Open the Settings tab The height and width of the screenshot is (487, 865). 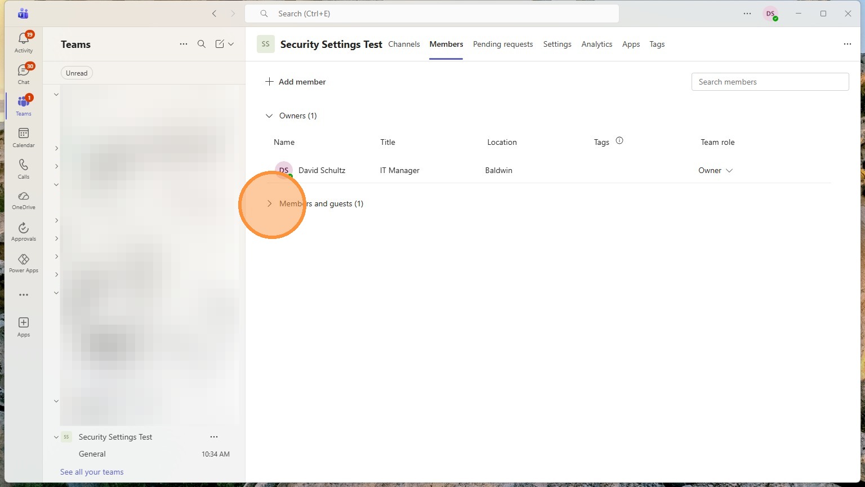[558, 44]
